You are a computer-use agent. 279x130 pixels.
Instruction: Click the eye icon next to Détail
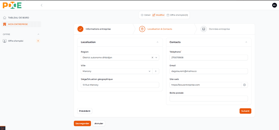[142, 15]
